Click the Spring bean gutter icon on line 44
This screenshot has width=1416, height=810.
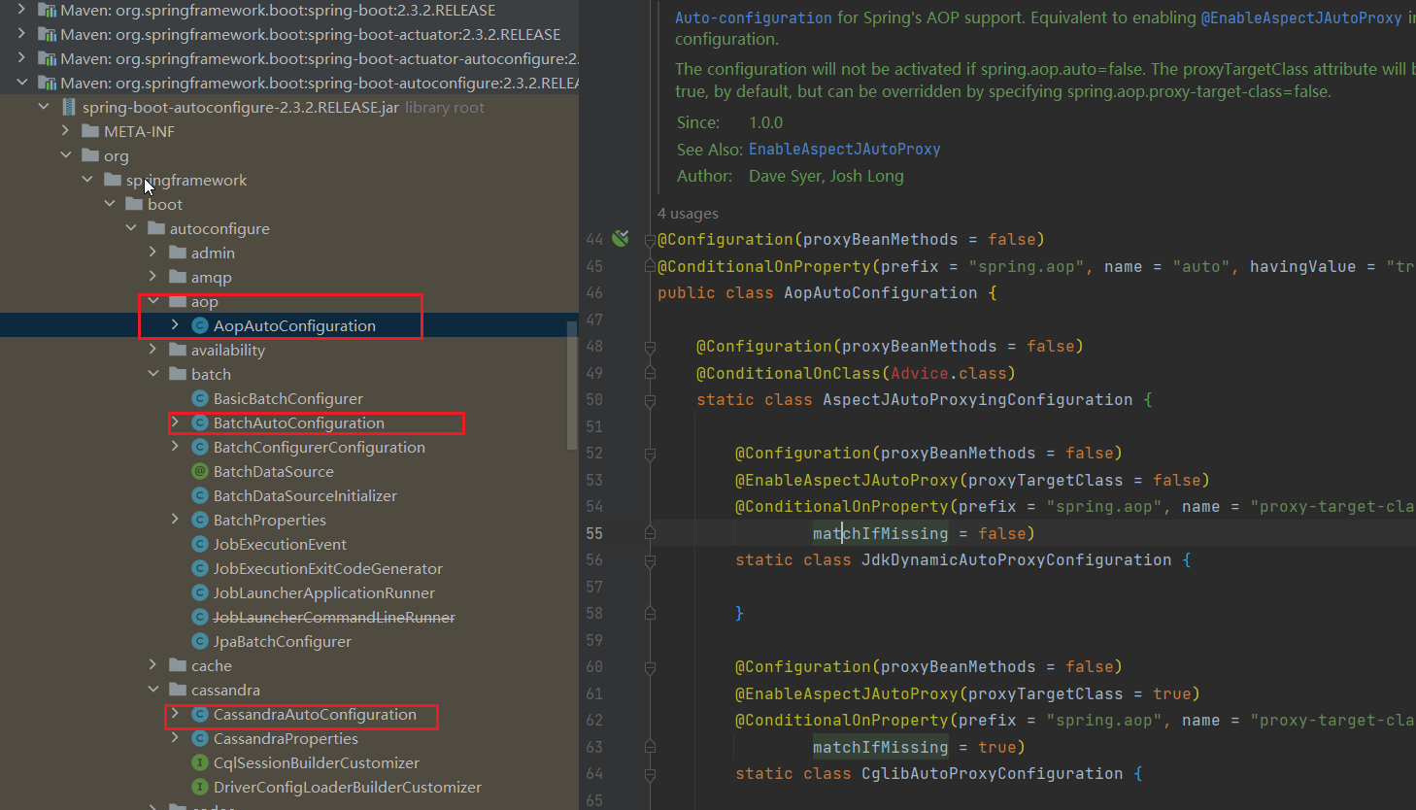(x=621, y=238)
